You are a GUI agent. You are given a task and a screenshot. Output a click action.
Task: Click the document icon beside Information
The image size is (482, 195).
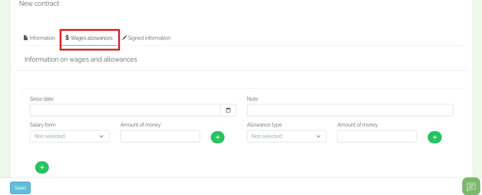[26, 38]
